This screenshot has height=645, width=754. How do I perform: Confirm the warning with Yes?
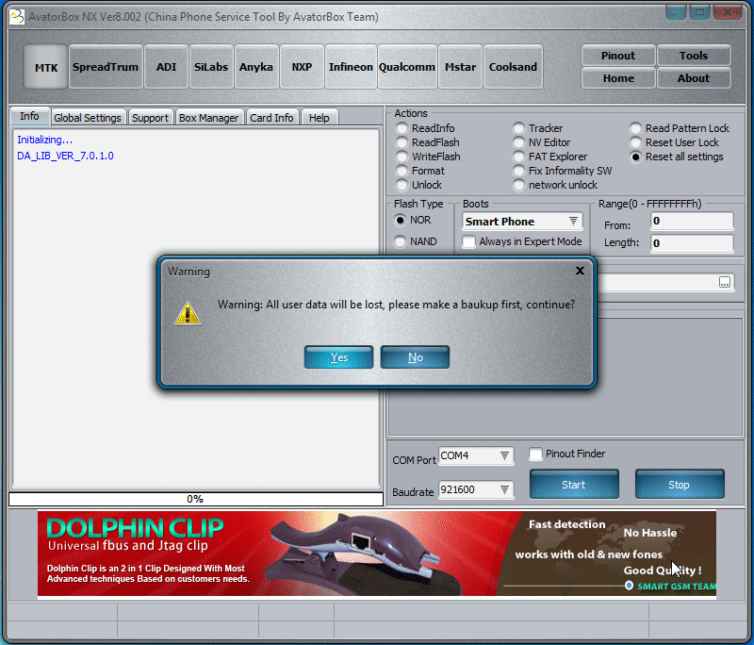pyautogui.click(x=338, y=356)
